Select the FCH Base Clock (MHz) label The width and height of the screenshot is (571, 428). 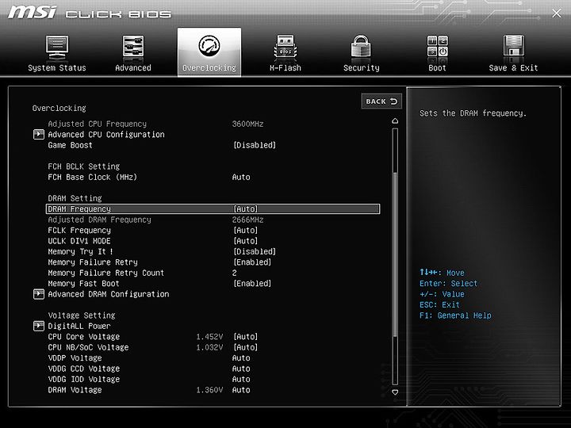point(92,178)
